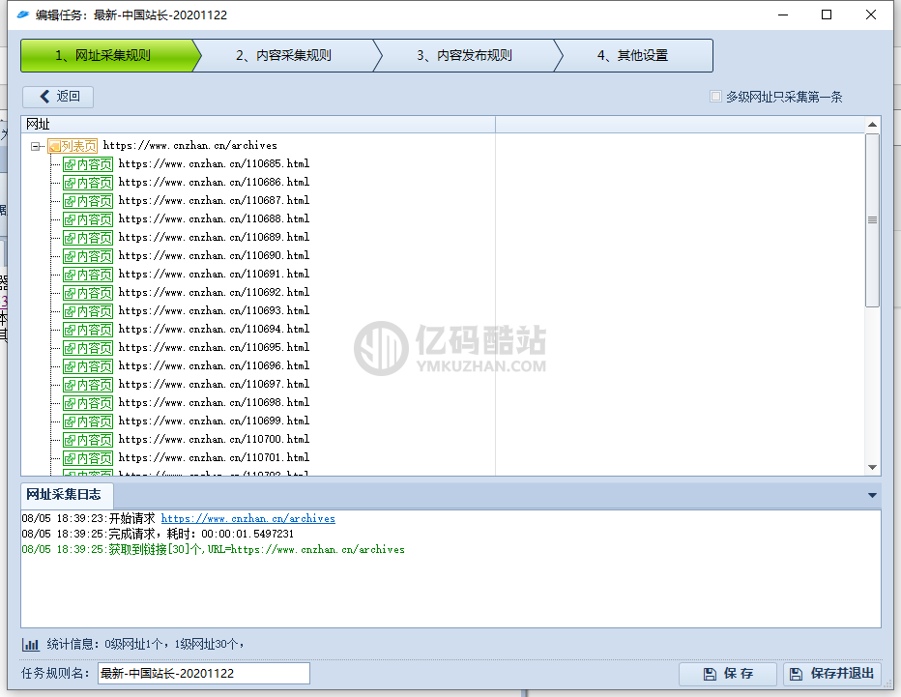The height and width of the screenshot is (697, 901).
Task: Open the cnzhan.cn/archives link in the log
Action: [248, 518]
